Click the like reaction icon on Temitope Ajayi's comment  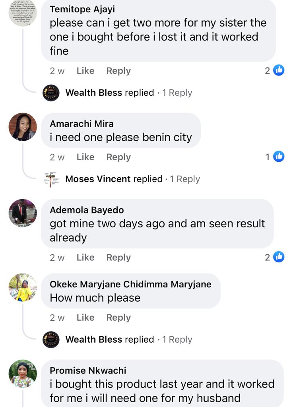(x=279, y=71)
